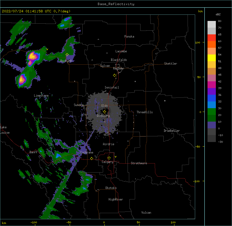This screenshot has width=232, height=226.
Task: Click the light gray 80 dBZ legend swatch
Action: point(212,24)
